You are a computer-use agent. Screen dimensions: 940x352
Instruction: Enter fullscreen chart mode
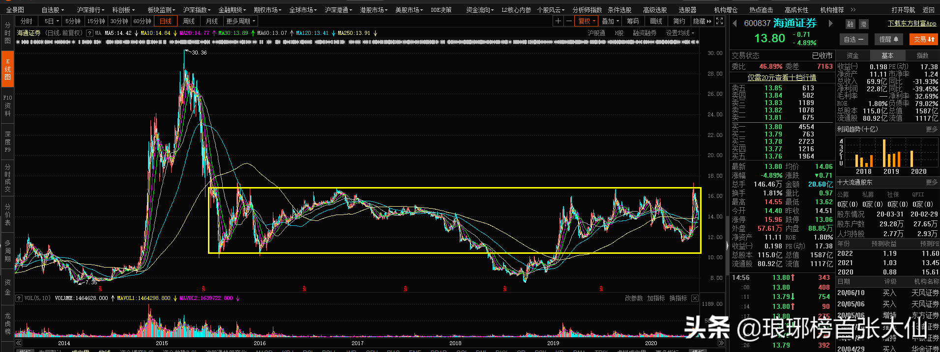[x=719, y=21]
